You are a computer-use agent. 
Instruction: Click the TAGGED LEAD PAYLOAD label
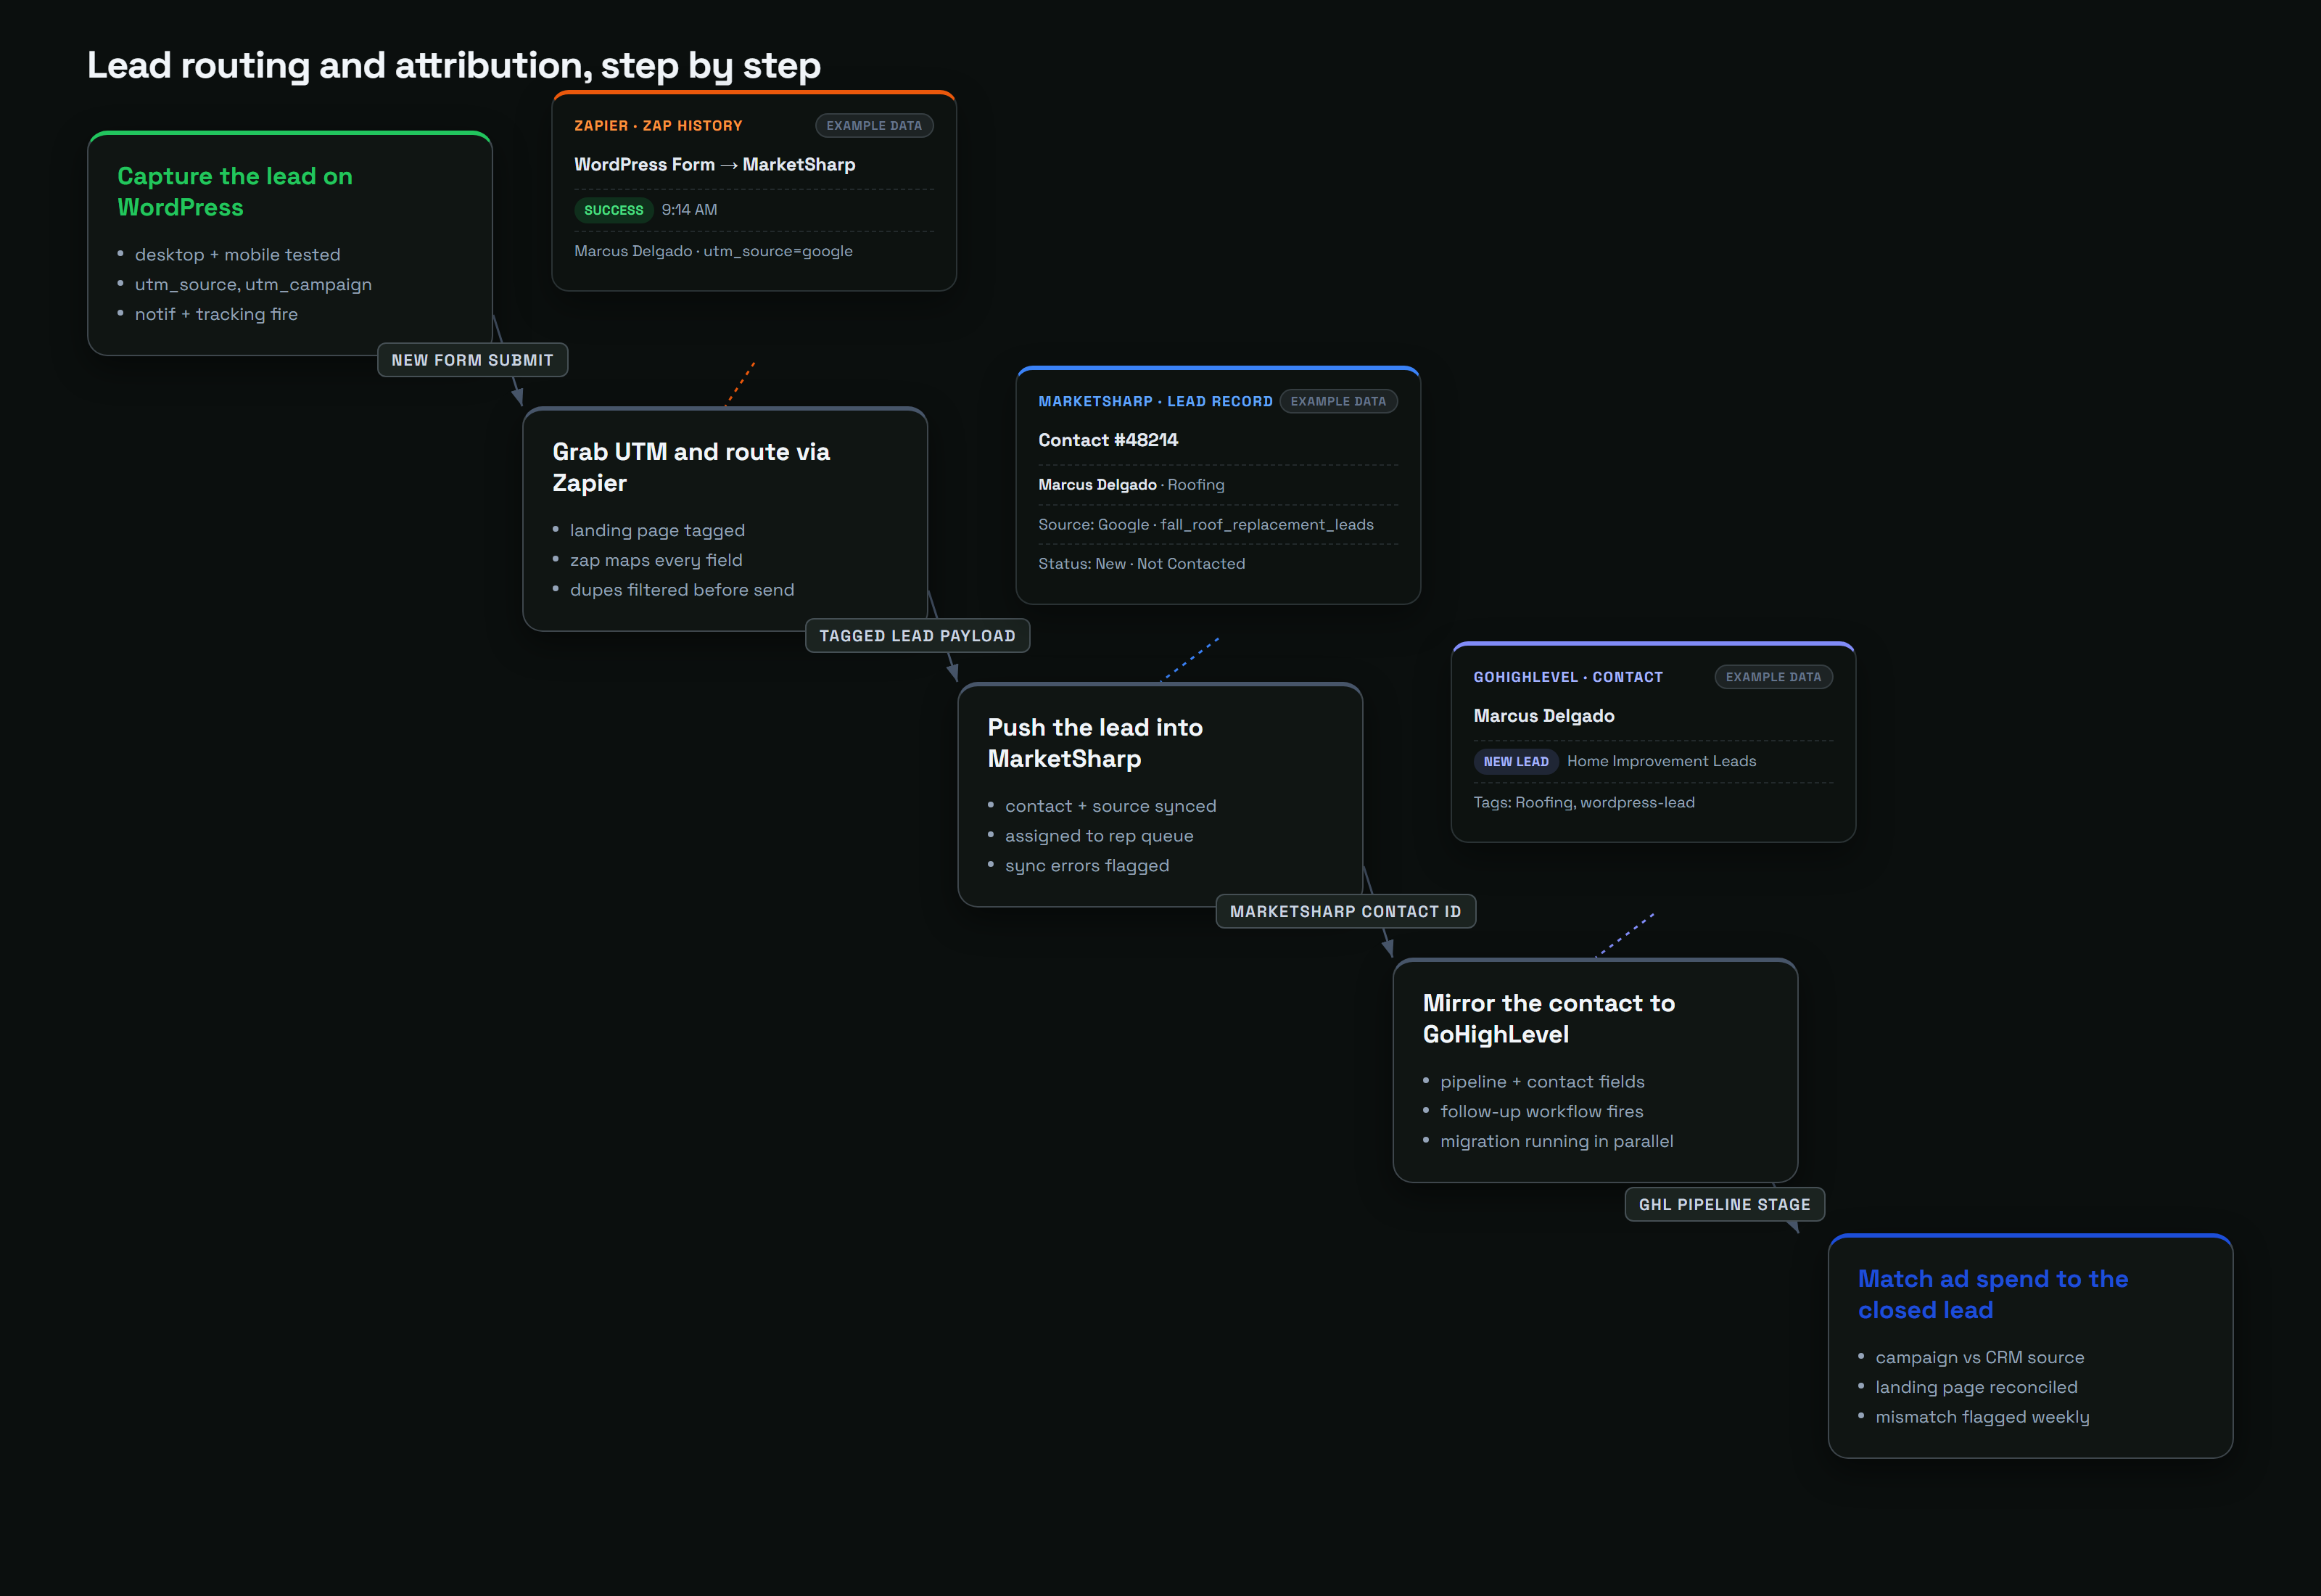point(918,636)
